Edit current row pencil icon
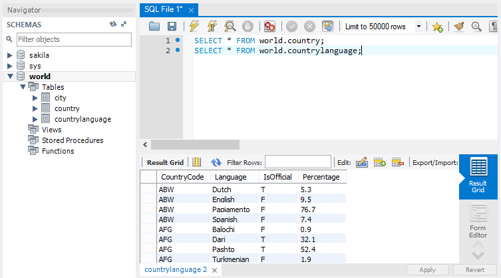This screenshot has width=501, height=278. pos(362,162)
